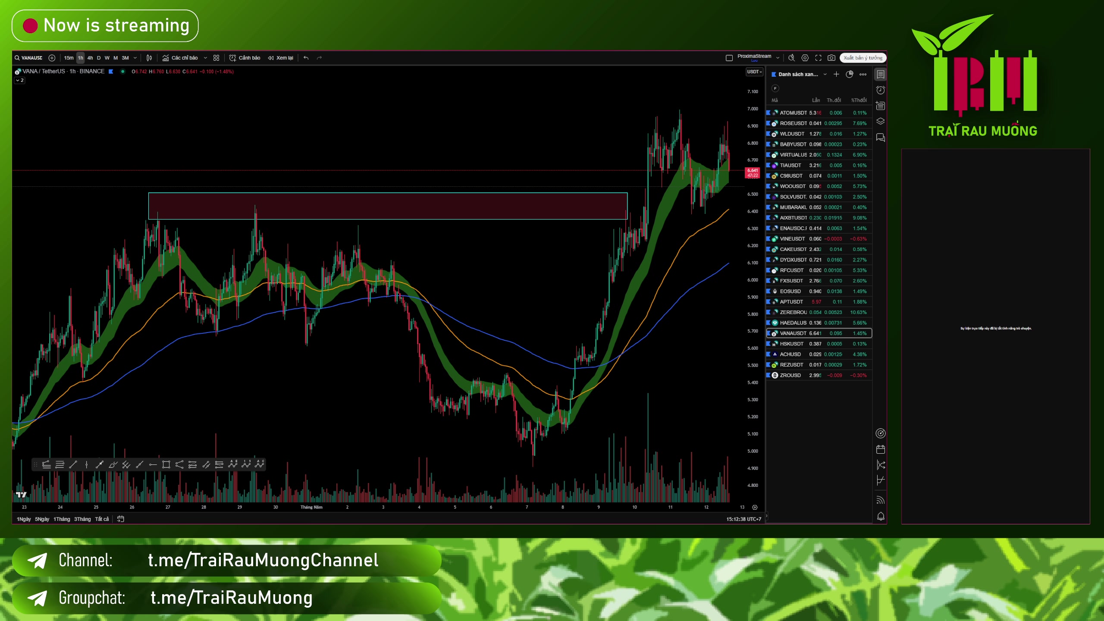Open watchlist advanced view pie icon
This screenshot has height=621, width=1104.
[850, 74]
